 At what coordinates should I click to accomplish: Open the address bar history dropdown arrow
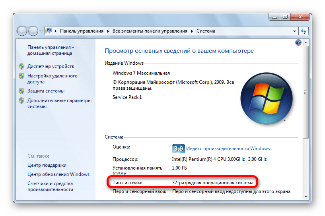coord(294,31)
